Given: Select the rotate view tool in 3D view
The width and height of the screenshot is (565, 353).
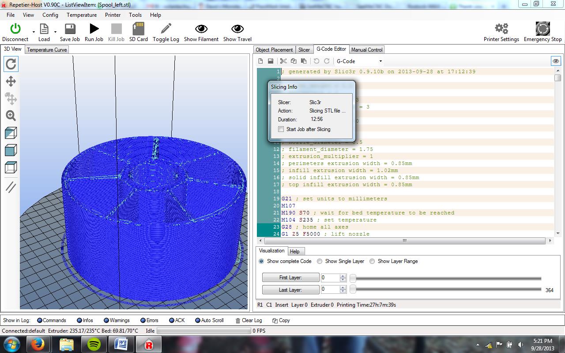Looking at the screenshot, I should click(11, 64).
